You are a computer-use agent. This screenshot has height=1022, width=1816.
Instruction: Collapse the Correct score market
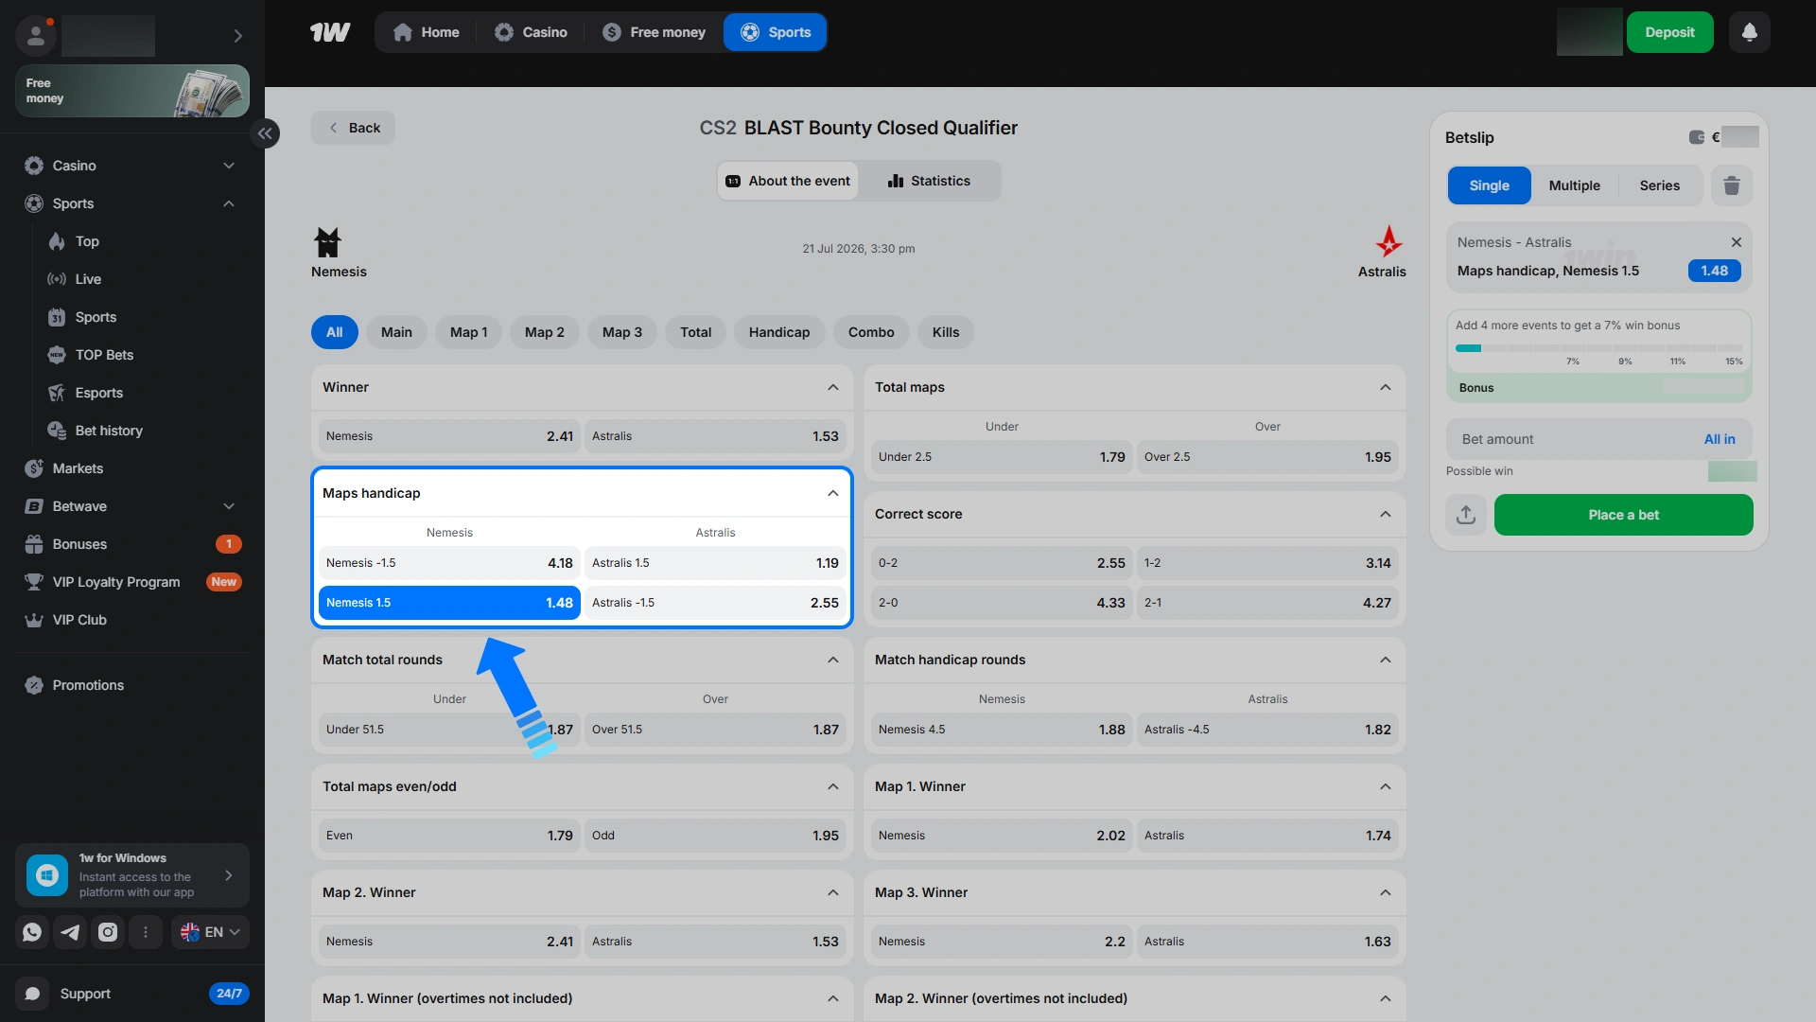point(1385,514)
